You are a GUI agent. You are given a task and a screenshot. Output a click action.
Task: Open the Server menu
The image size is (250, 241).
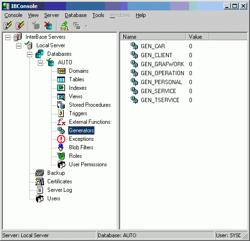coord(52,15)
